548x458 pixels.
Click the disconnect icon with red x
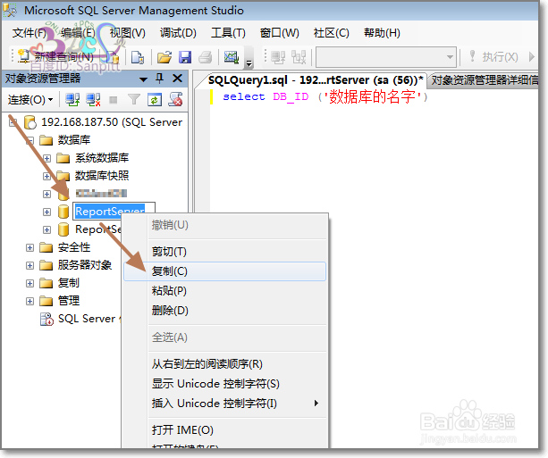(x=93, y=100)
